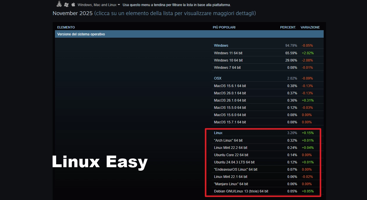Click the Apple logo platform icon
This screenshot has height=200, width=367.
tap(73, 5)
